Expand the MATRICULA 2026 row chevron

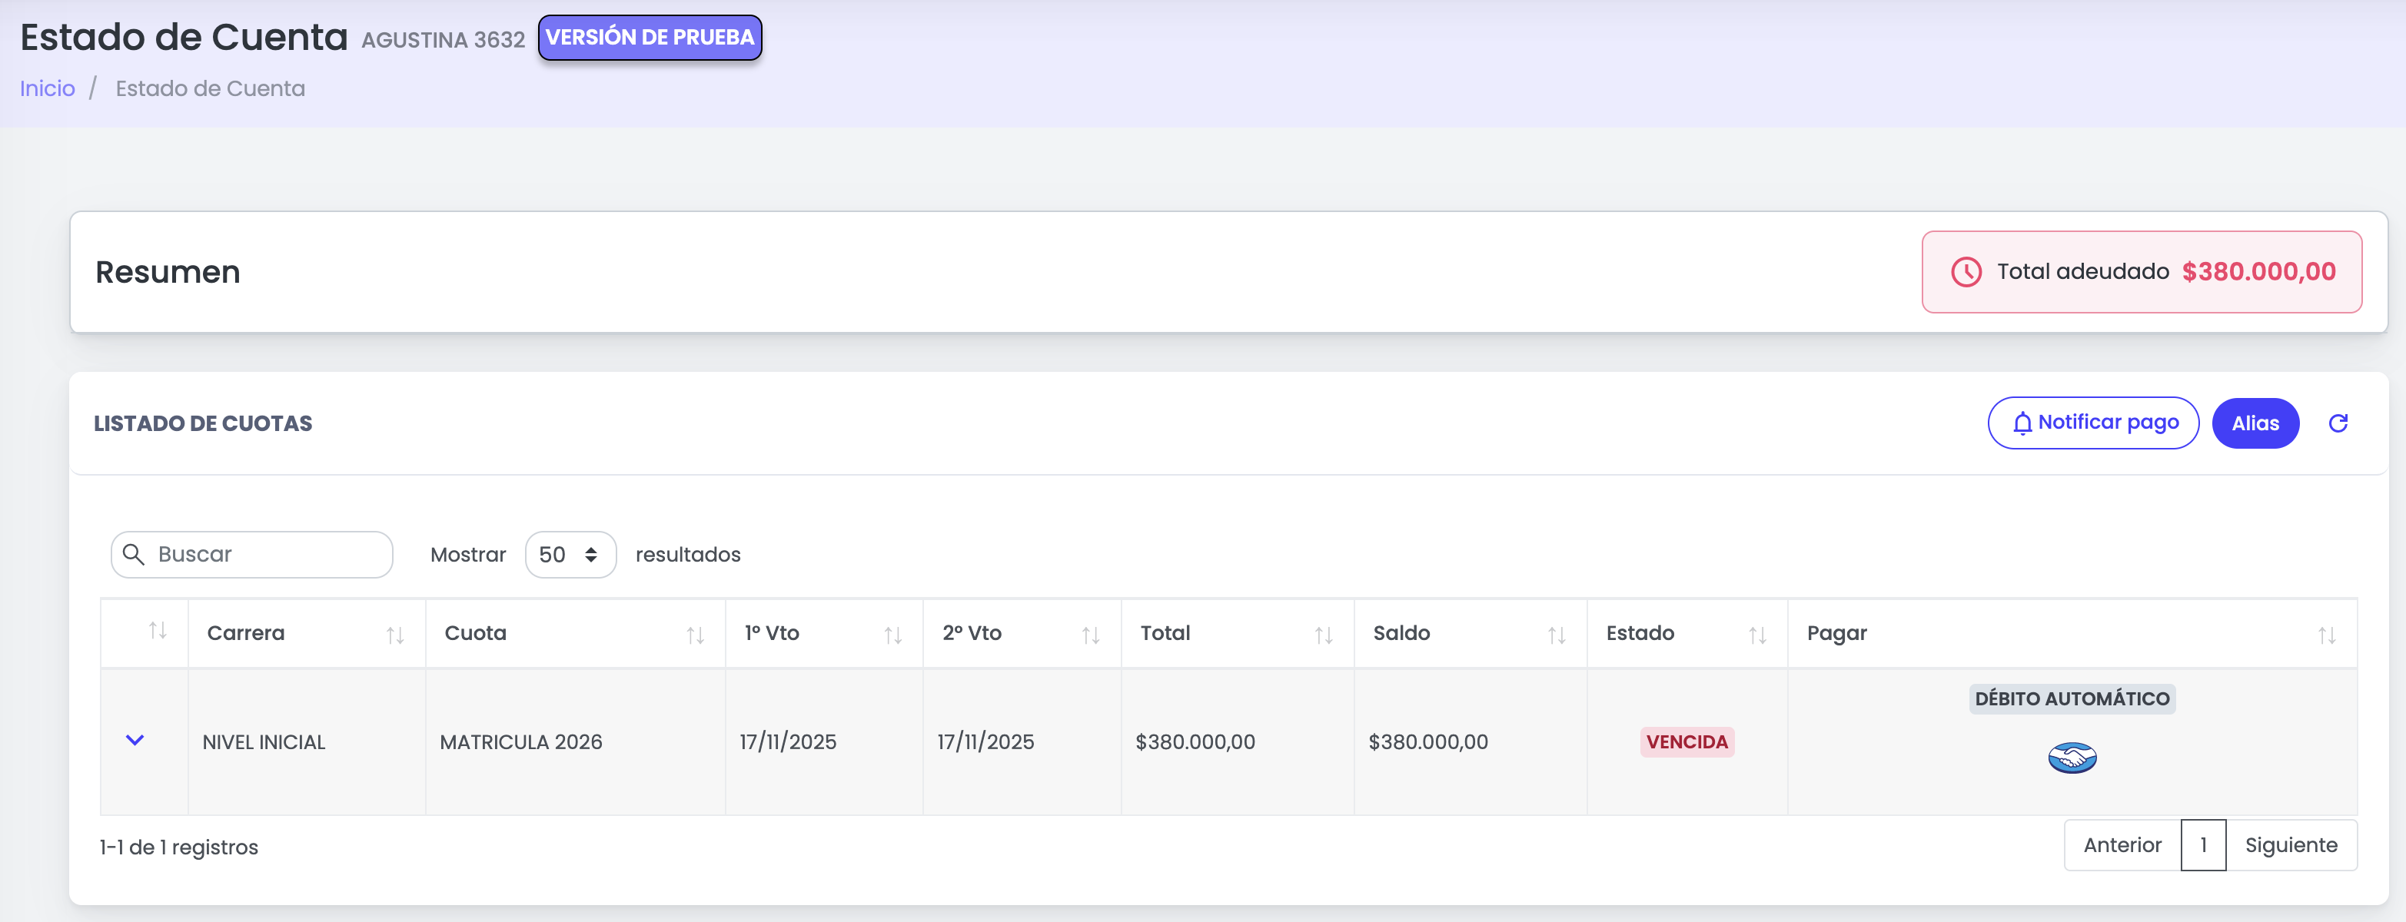tap(135, 740)
